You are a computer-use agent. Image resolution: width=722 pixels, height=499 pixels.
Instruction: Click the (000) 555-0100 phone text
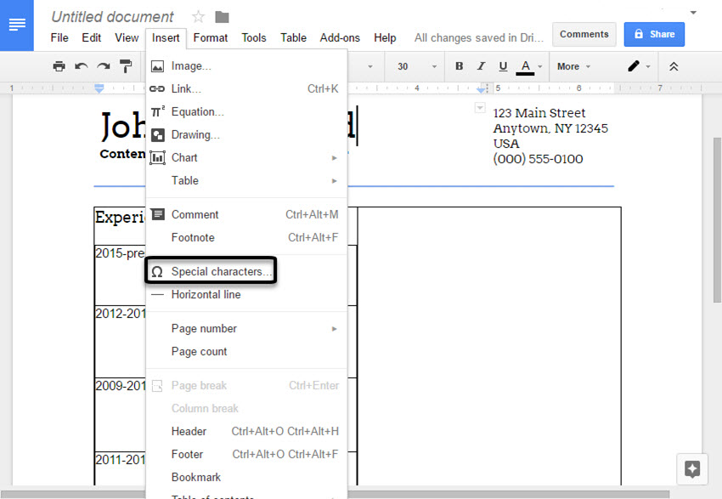(538, 160)
